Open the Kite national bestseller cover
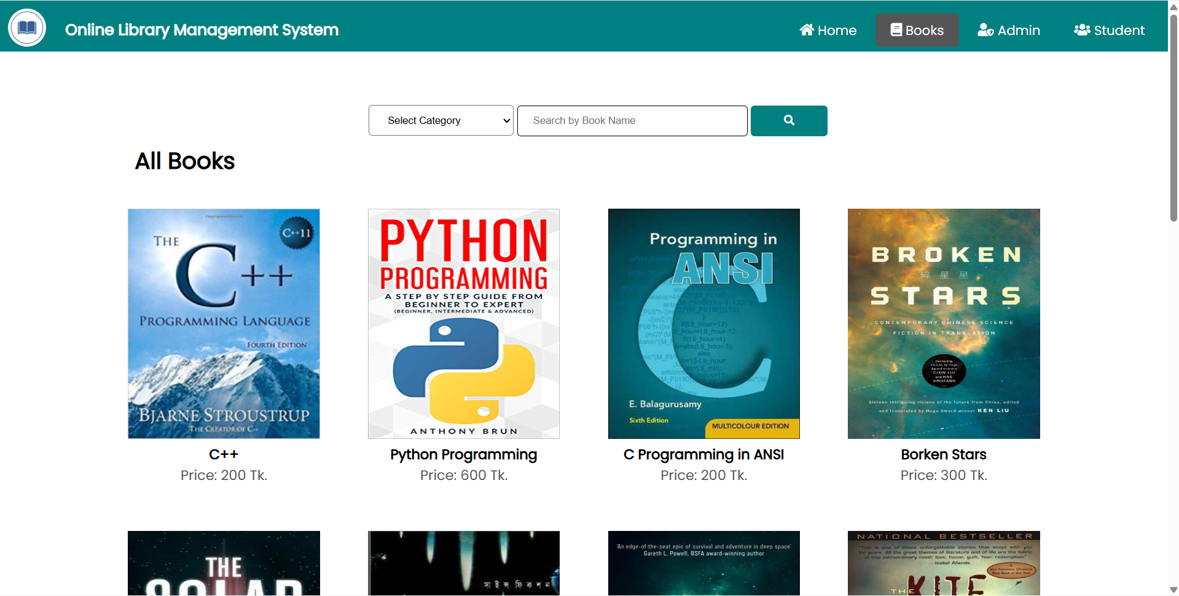1179x596 pixels. click(x=944, y=563)
